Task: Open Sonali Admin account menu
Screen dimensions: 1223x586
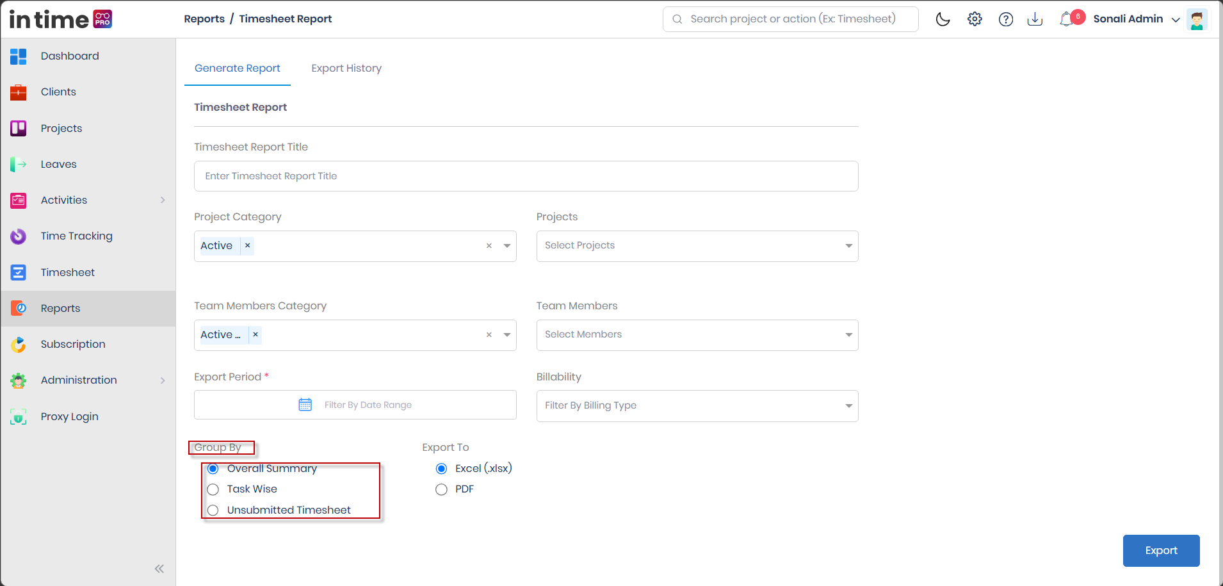Action: [1136, 19]
